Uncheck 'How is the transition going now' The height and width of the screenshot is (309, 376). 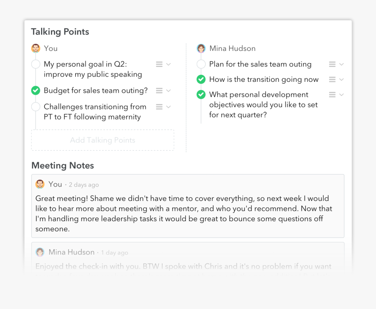[x=201, y=79]
